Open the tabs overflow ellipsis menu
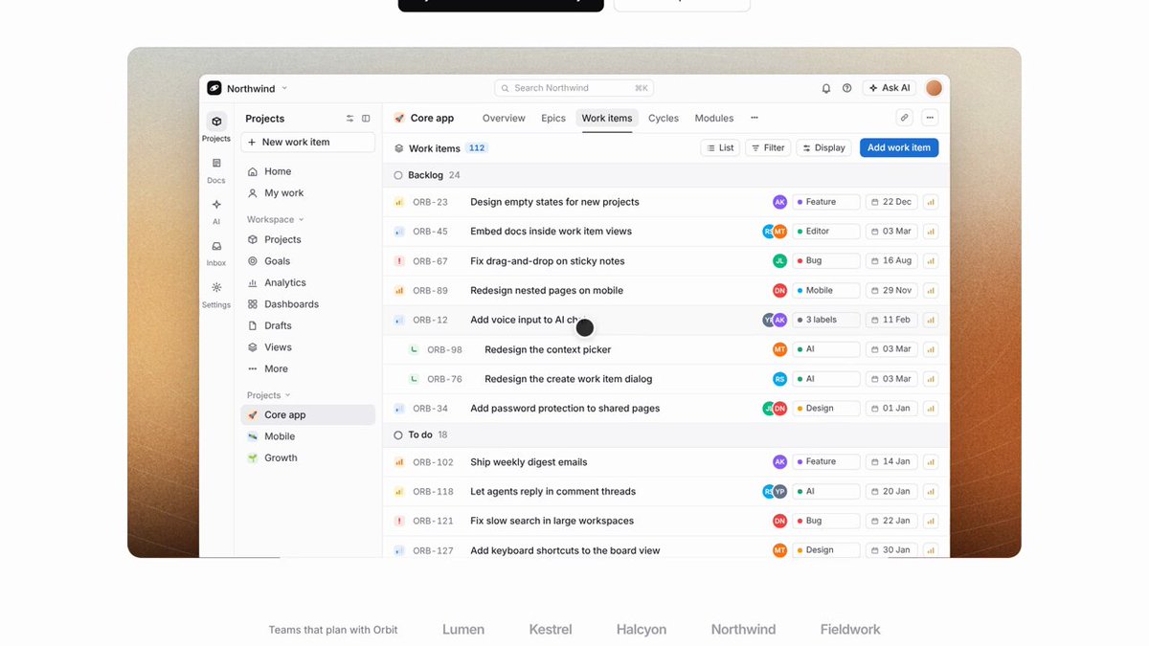The height and width of the screenshot is (646, 1149). click(755, 118)
